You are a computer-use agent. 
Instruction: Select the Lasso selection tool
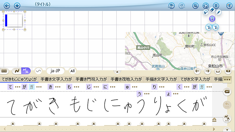pos(205,12)
